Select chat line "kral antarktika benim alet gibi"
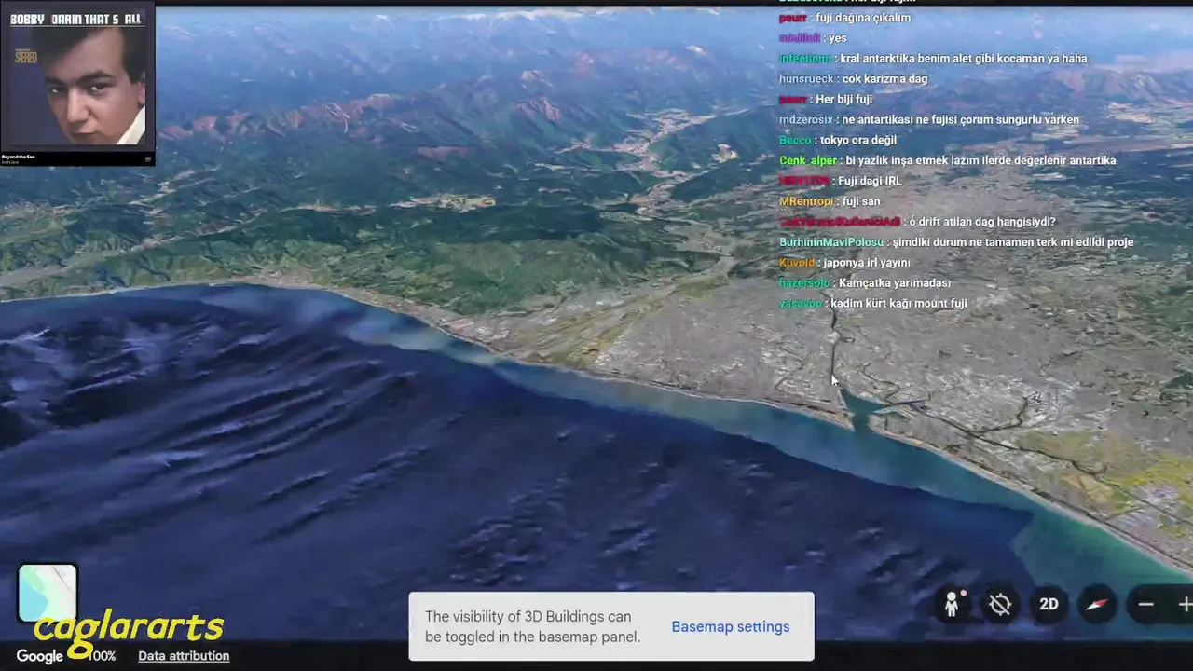 point(963,59)
